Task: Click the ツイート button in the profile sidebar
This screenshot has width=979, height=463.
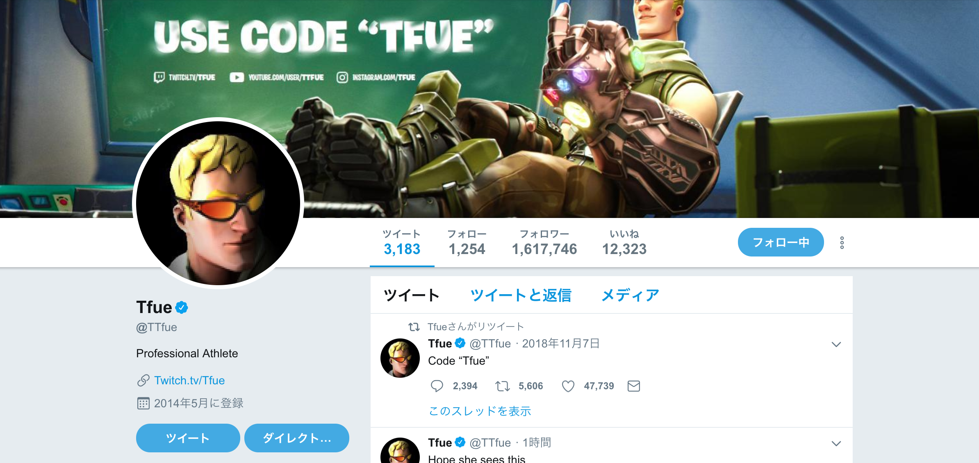Action: point(188,438)
